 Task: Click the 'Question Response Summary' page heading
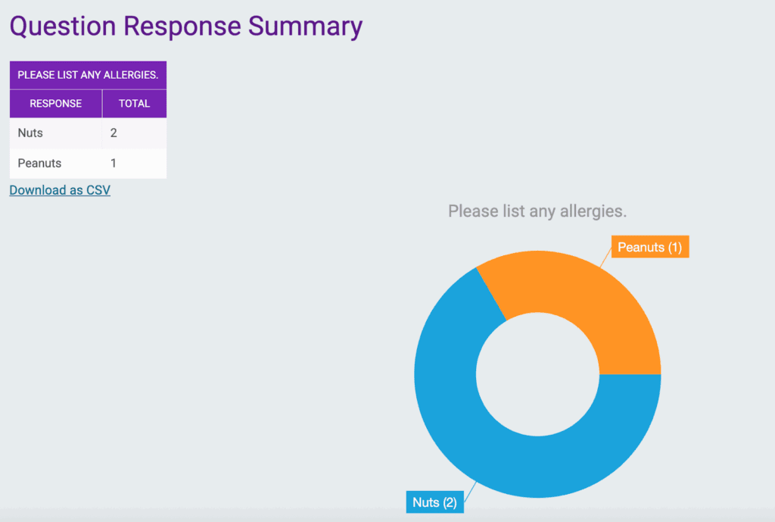185,26
